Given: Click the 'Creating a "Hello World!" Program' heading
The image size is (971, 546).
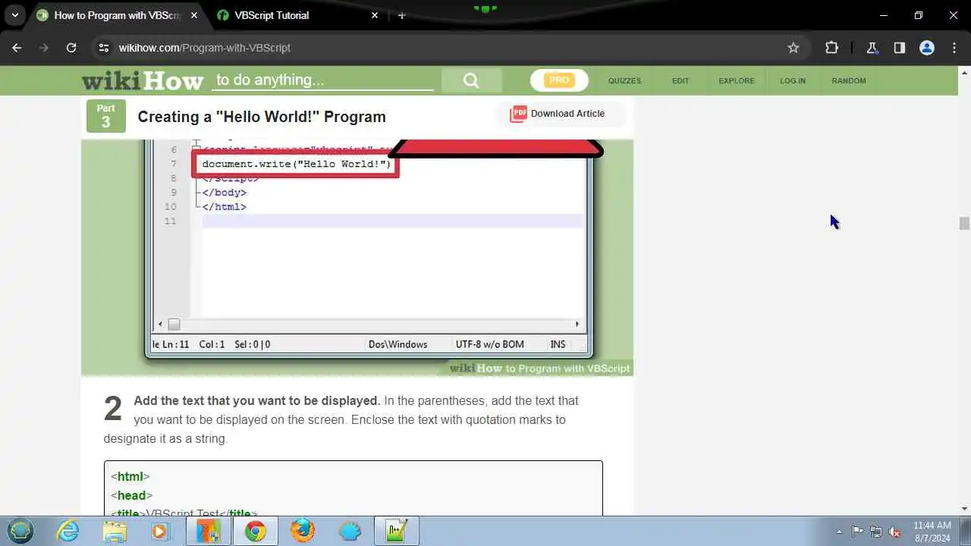Looking at the screenshot, I should click(262, 117).
